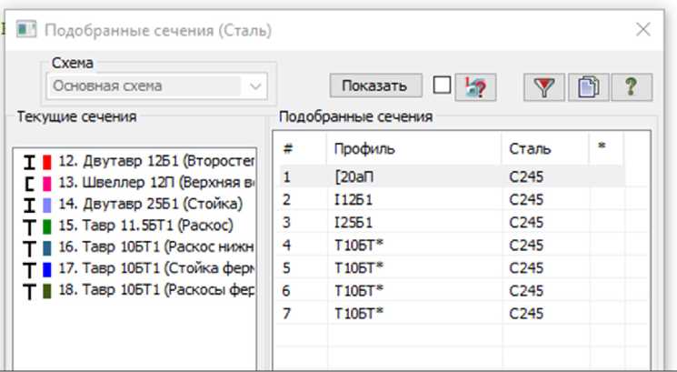Click the I-beam icon for Двутавр 12Б1
The width and height of the screenshot is (677, 372).
29,162
